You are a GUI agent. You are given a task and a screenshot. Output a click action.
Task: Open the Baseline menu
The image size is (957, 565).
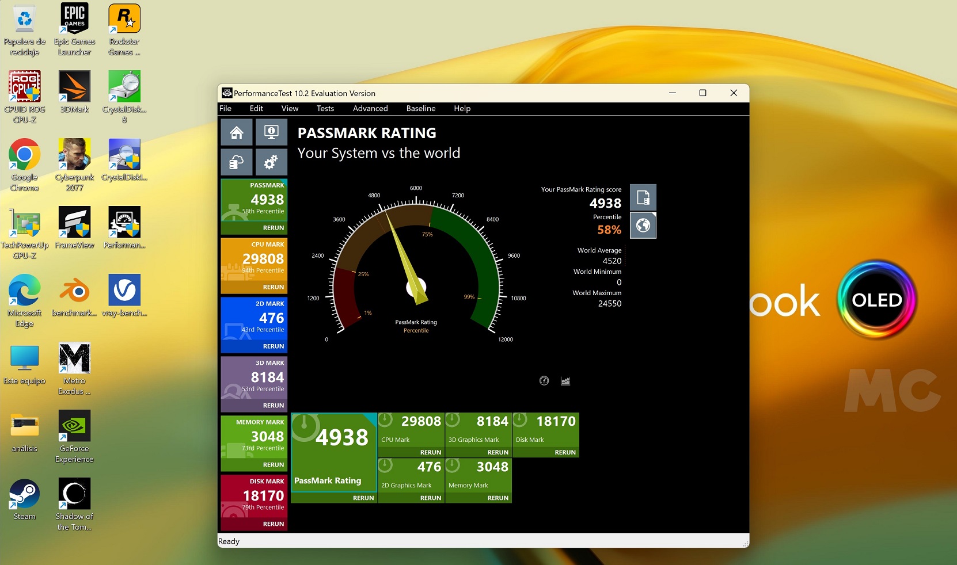[420, 108]
